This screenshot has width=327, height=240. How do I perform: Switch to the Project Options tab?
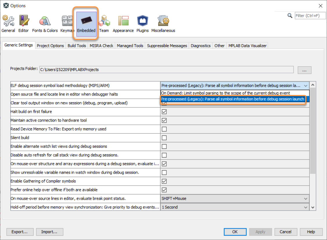click(50, 46)
